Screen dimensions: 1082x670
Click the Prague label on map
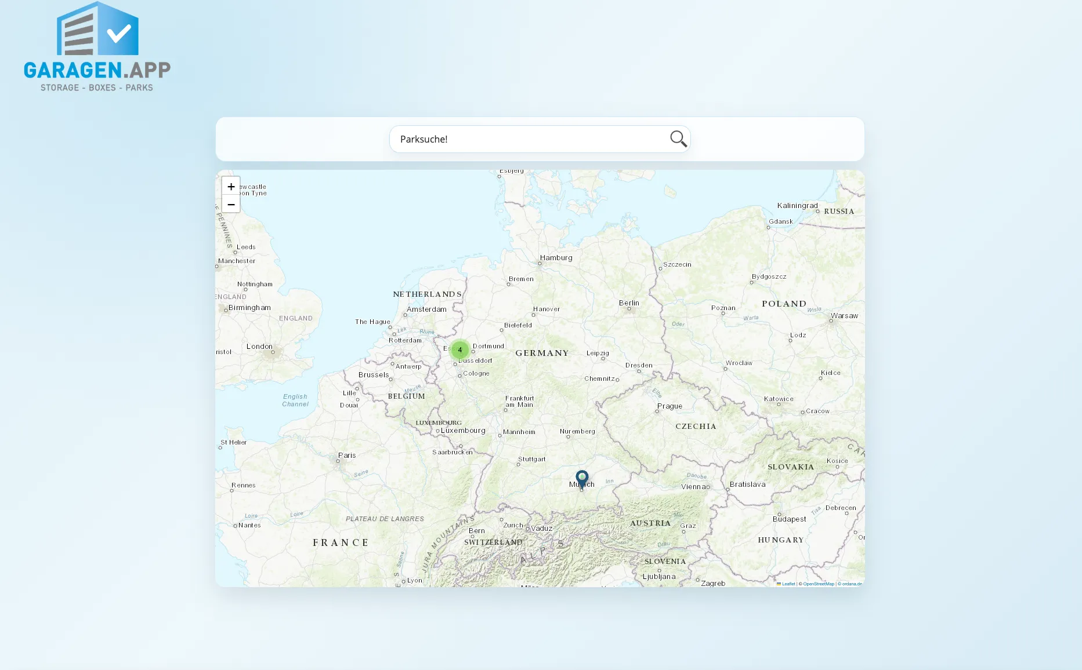[x=670, y=406]
